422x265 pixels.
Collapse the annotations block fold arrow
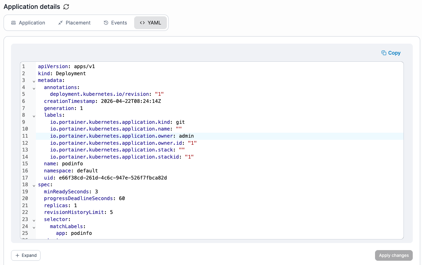(34, 88)
